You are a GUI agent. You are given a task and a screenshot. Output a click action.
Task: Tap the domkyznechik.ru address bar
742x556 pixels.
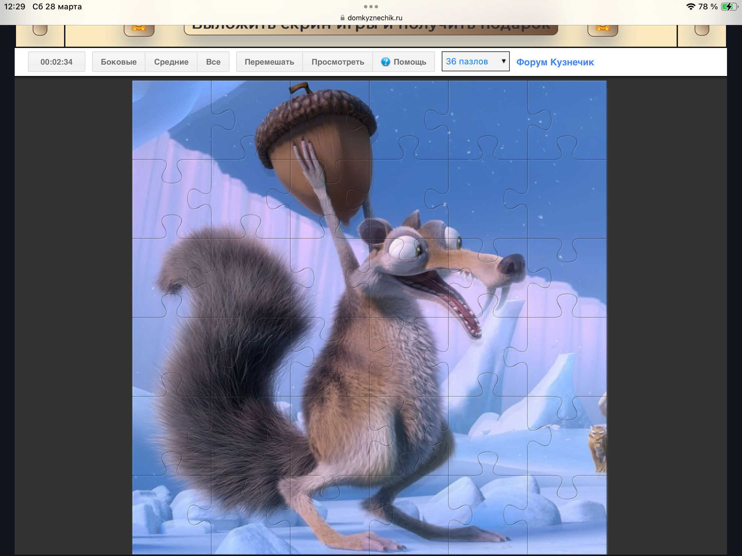coord(374,18)
